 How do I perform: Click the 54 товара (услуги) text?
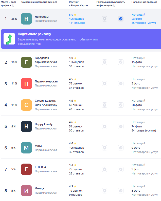144,130
